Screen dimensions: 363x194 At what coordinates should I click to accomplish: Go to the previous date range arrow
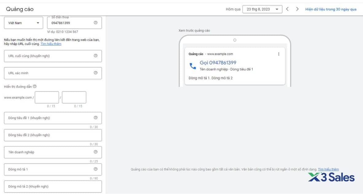[x=287, y=9]
